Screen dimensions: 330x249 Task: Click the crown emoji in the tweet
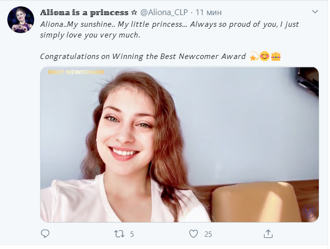276,57
